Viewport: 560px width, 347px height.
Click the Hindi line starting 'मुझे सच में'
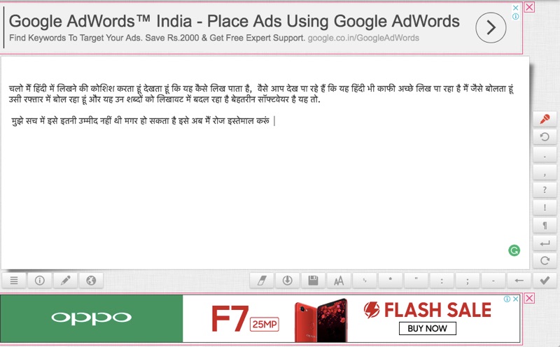(140, 121)
